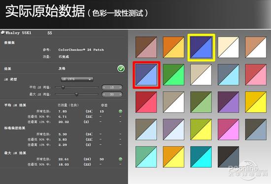Click green check in average ΔE 7.85 row
The height and width of the screenshot is (184, 271).
120,111
